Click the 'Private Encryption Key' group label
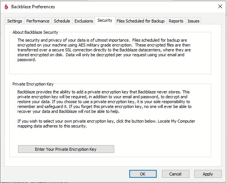227x183 pixels. (x=33, y=84)
